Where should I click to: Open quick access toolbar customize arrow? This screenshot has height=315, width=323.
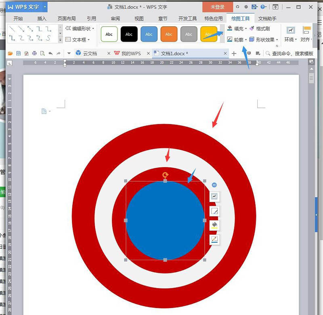tap(69, 54)
